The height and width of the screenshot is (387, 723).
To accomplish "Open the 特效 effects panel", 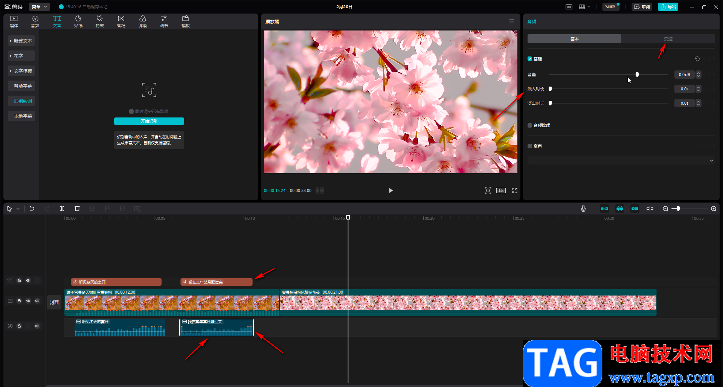I will click(x=100, y=21).
